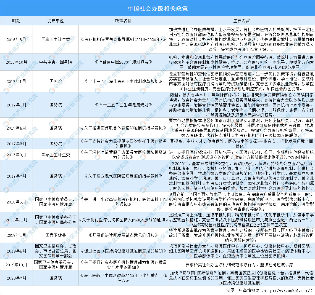Screen dimensions: 315x295
Task: Click the 2017年5月 date cell
Action: pos(16,144)
